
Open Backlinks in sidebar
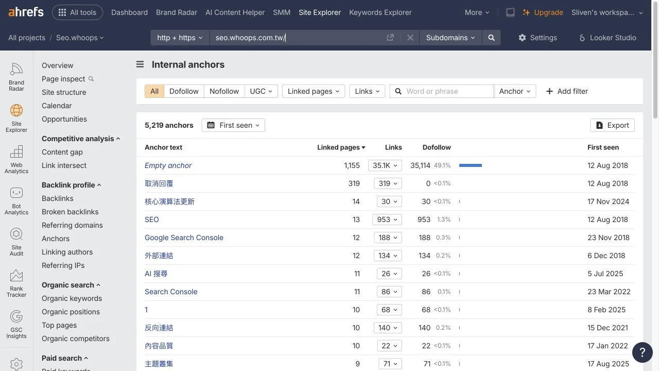(58, 198)
